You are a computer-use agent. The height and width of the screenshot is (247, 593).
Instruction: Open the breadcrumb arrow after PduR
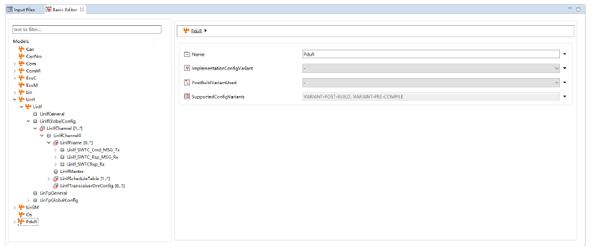tap(205, 31)
